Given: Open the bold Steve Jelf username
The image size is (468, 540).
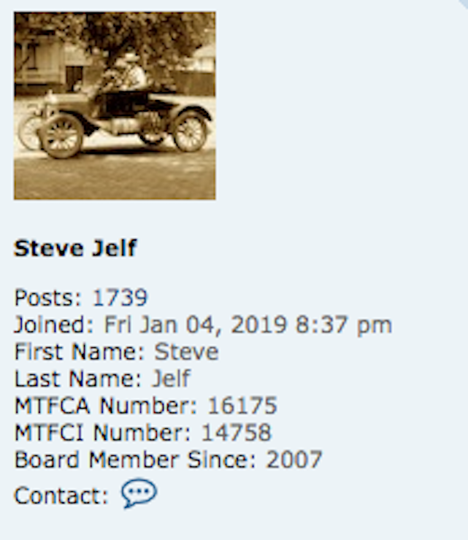Looking at the screenshot, I should (75, 249).
